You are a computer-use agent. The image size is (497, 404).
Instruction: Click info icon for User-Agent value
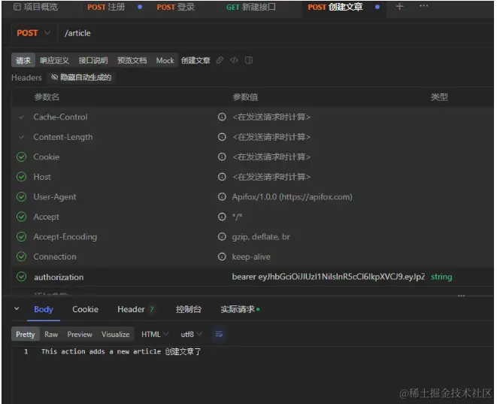click(222, 196)
